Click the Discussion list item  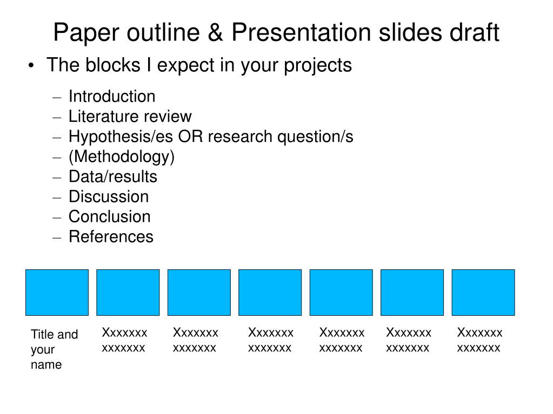109,197
